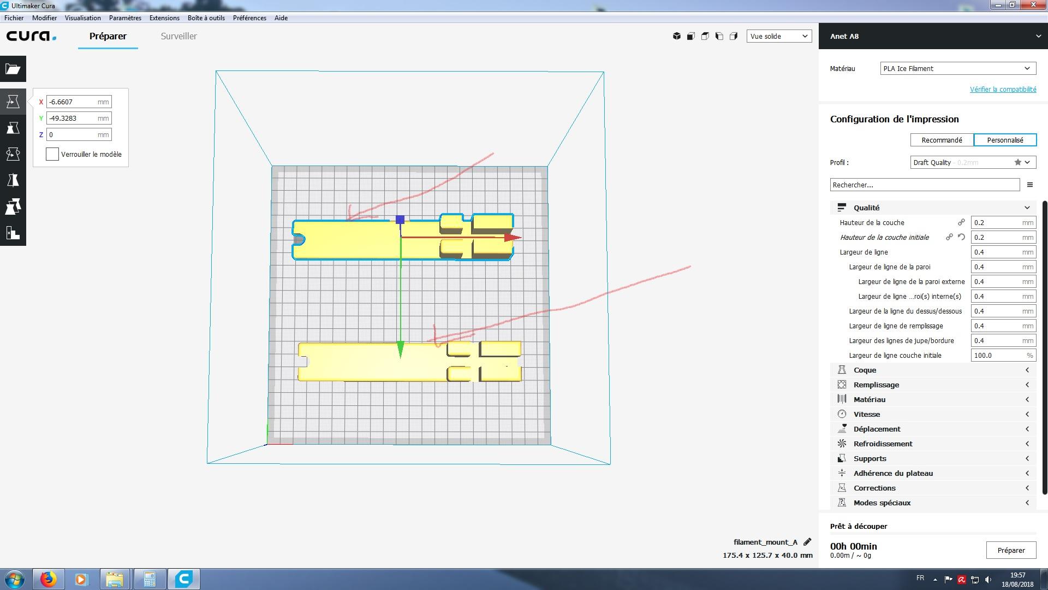1048x590 pixels.
Task: Click the 3D view camera cube icon
Action: click(x=676, y=36)
